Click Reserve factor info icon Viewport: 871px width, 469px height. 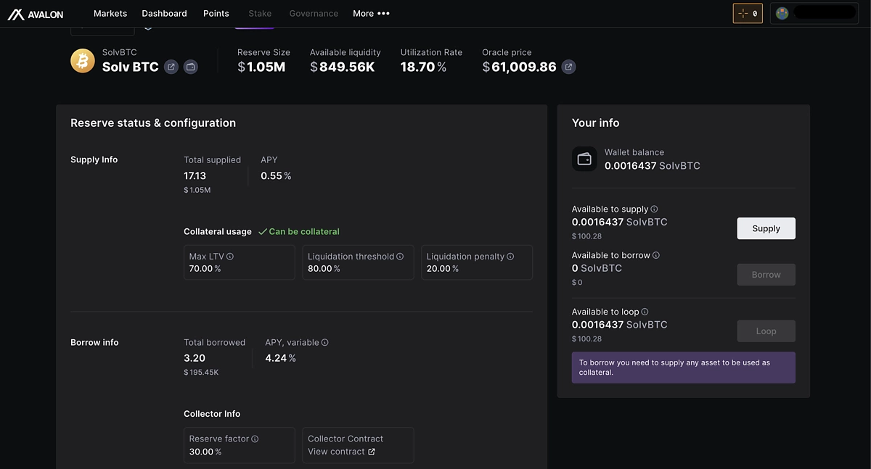click(255, 439)
